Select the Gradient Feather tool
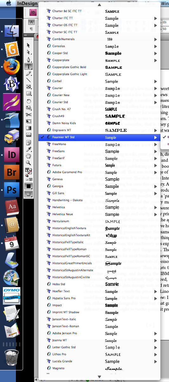 click(x=29, y=135)
